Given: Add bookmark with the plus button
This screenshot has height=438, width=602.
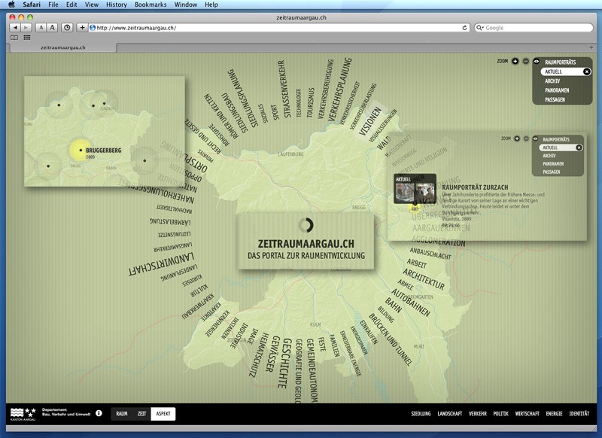Looking at the screenshot, I should point(82,28).
